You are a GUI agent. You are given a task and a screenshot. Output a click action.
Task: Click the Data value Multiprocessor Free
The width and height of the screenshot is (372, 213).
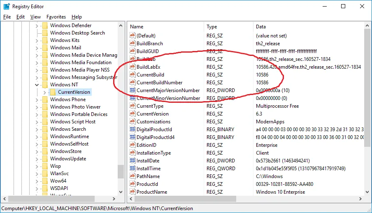pos(277,106)
